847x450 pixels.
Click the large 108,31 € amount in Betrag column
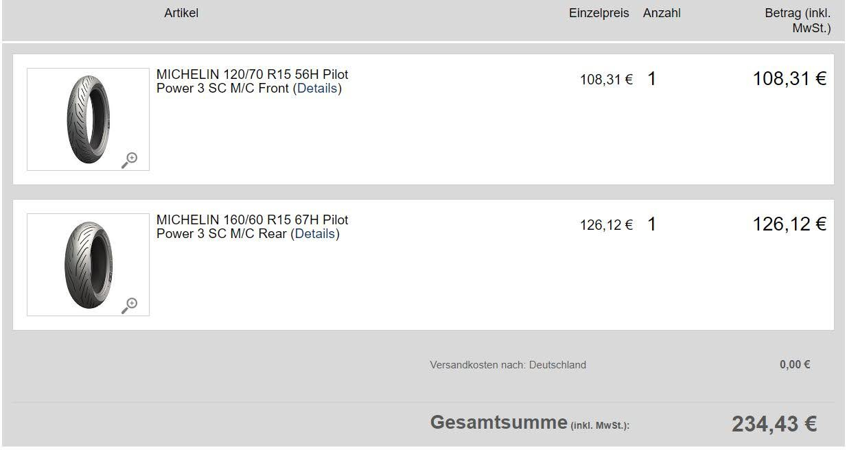click(x=789, y=79)
